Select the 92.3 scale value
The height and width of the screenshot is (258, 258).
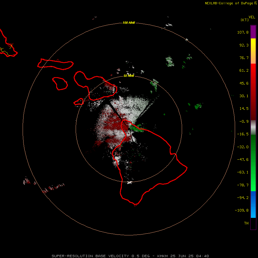pyautogui.click(x=244, y=45)
